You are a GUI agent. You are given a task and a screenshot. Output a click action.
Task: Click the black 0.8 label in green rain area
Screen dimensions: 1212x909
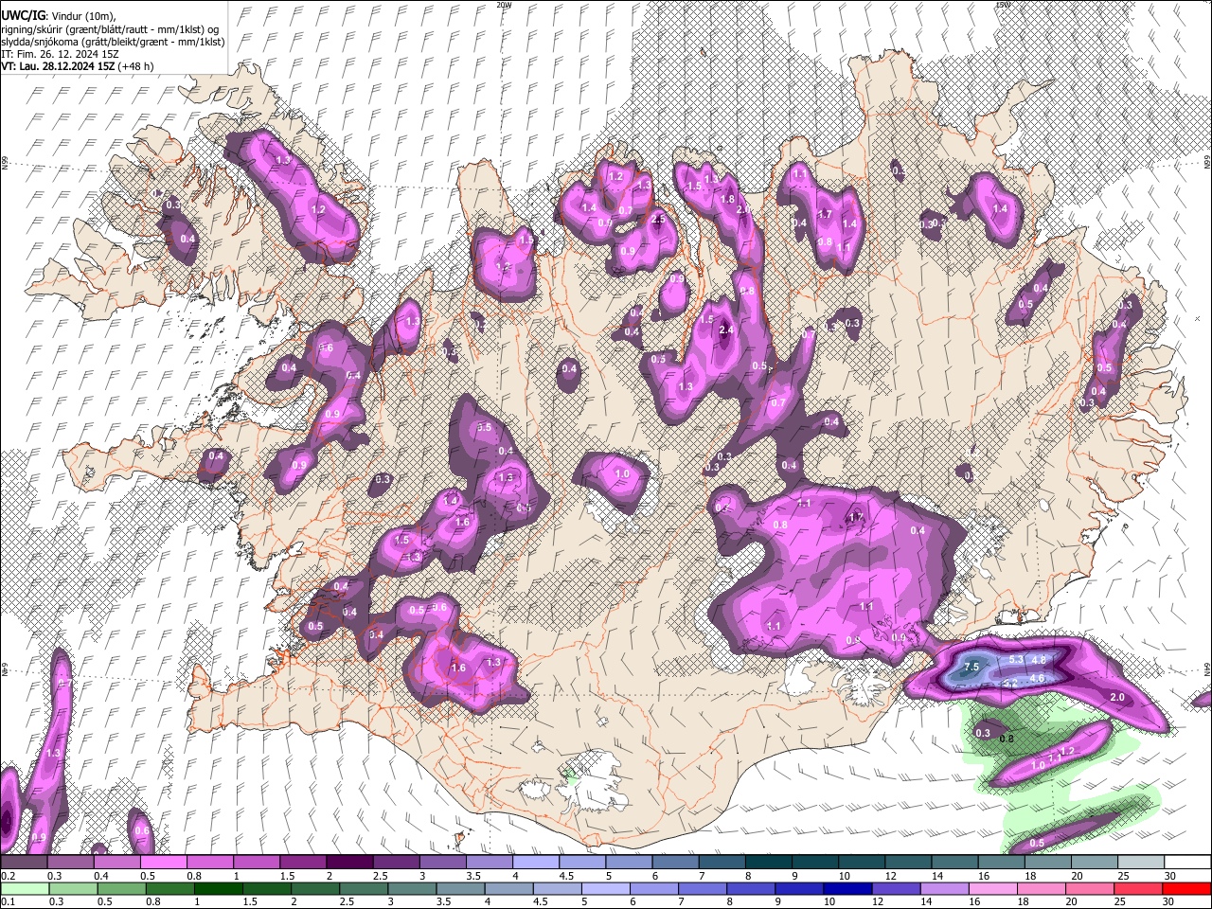(1007, 739)
